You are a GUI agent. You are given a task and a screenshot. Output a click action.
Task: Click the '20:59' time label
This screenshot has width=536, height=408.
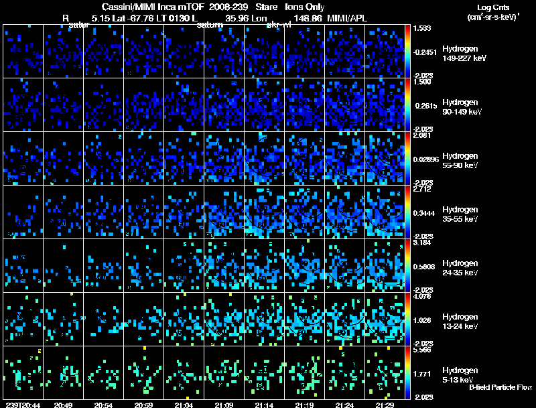(x=143, y=405)
